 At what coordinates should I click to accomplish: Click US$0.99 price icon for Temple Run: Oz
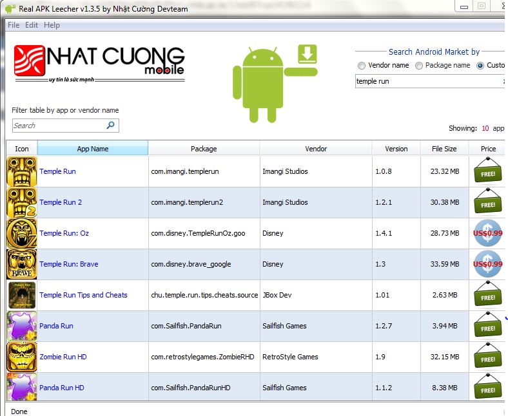pyautogui.click(x=488, y=233)
